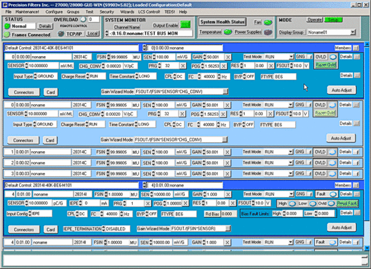The height and width of the screenshot is (269, 371).
Task: Click the X beside POG 1.00000
Action: 185,203
